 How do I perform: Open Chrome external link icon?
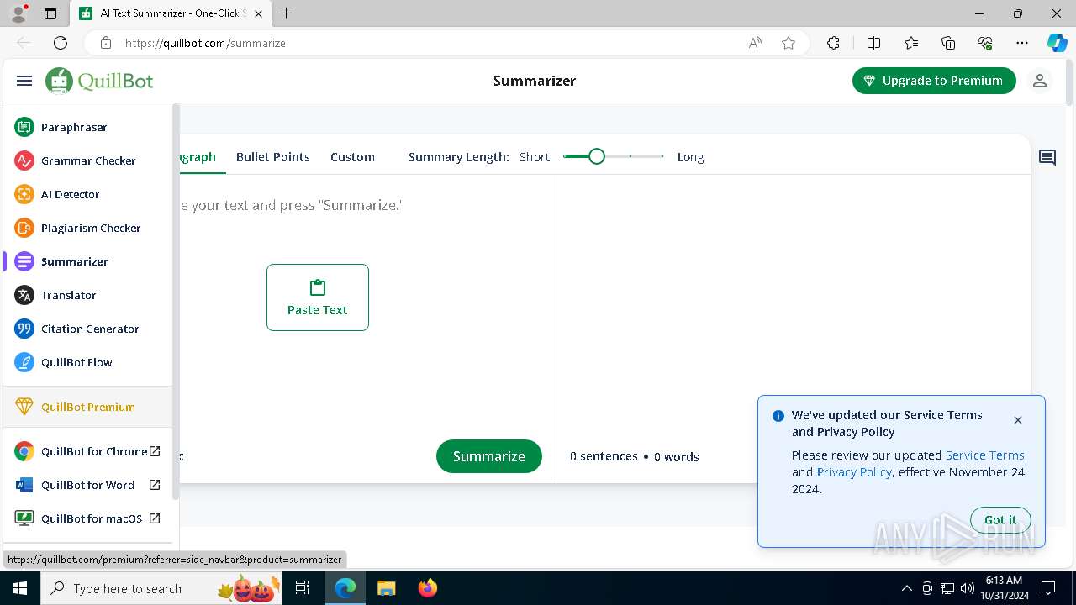click(155, 451)
